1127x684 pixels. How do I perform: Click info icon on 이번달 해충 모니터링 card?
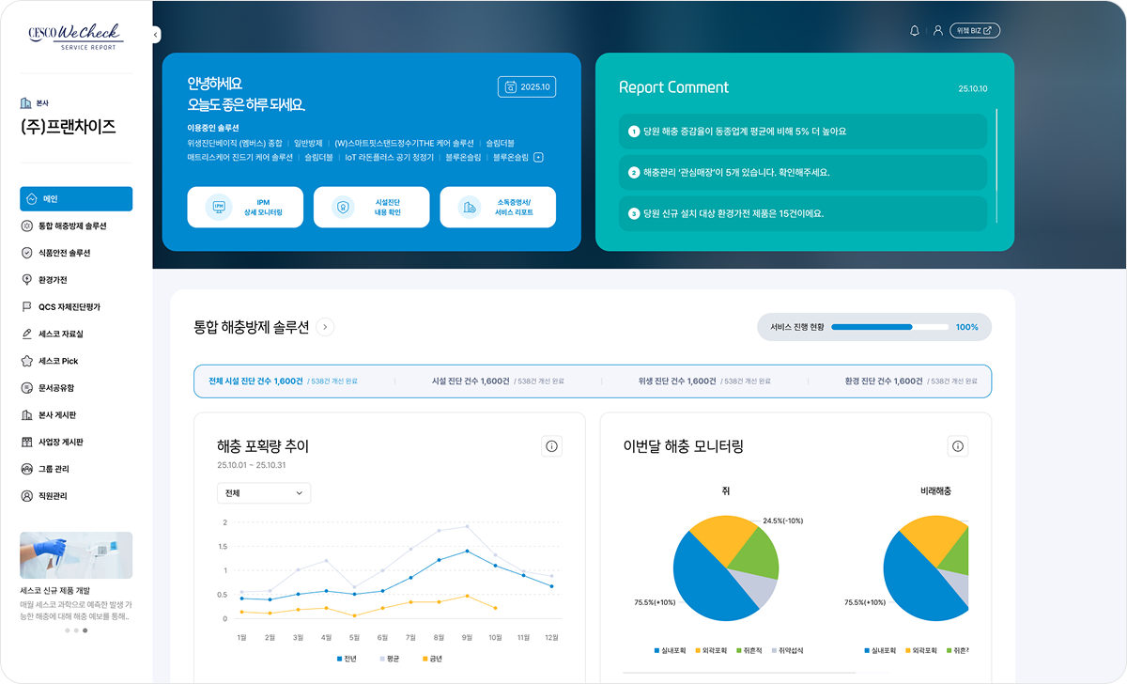pos(957,446)
